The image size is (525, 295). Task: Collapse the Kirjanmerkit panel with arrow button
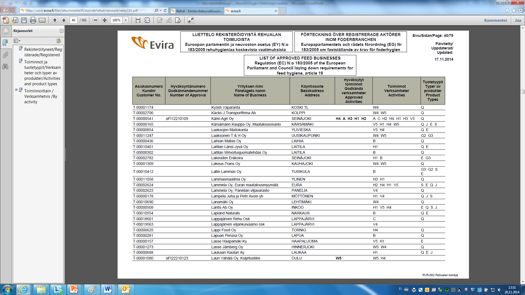(62, 31)
